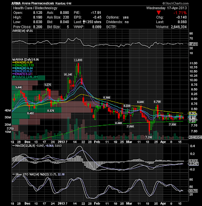Viewport: 202px width, 206px height.
Task: Click the 7.890 price annotation near March
Action: pyautogui.click(x=130, y=126)
